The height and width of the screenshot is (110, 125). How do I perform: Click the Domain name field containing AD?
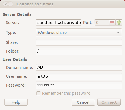[79, 67]
